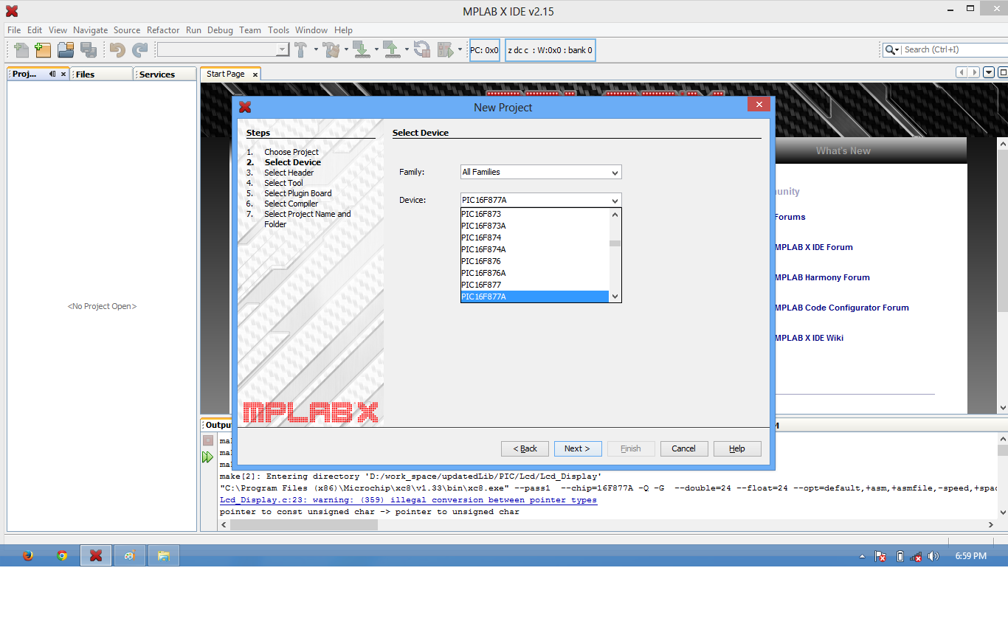This screenshot has width=1008, height=624.
Task: Click the battery tray icon
Action: tap(900, 556)
